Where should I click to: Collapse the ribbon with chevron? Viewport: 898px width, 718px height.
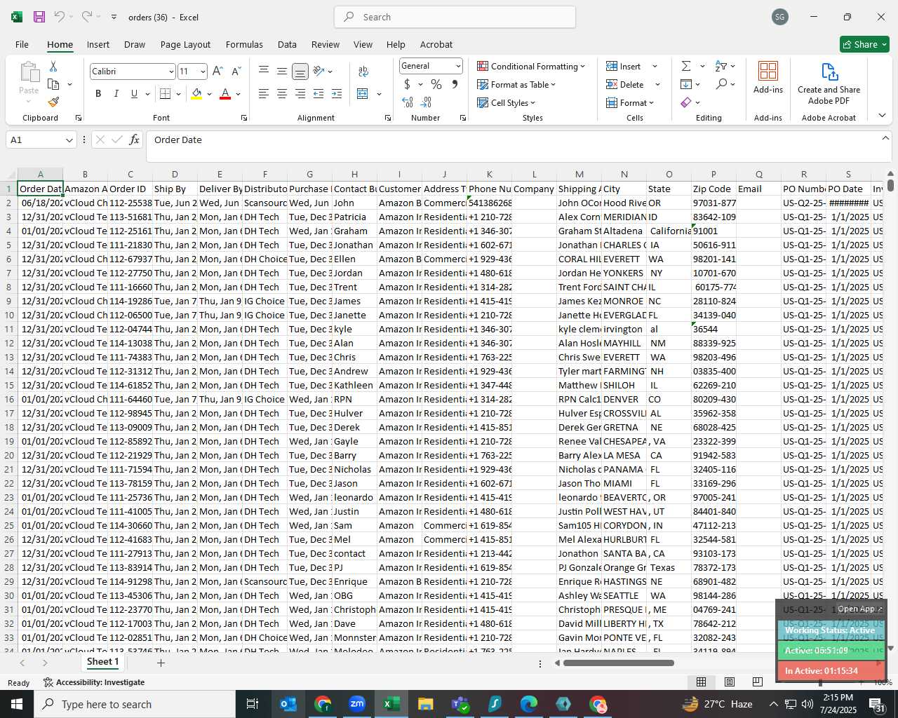pyautogui.click(x=882, y=116)
